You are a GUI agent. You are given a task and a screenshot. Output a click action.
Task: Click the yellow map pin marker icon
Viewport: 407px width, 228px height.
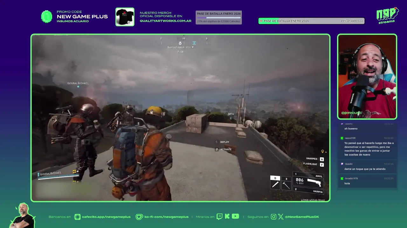(322, 152)
